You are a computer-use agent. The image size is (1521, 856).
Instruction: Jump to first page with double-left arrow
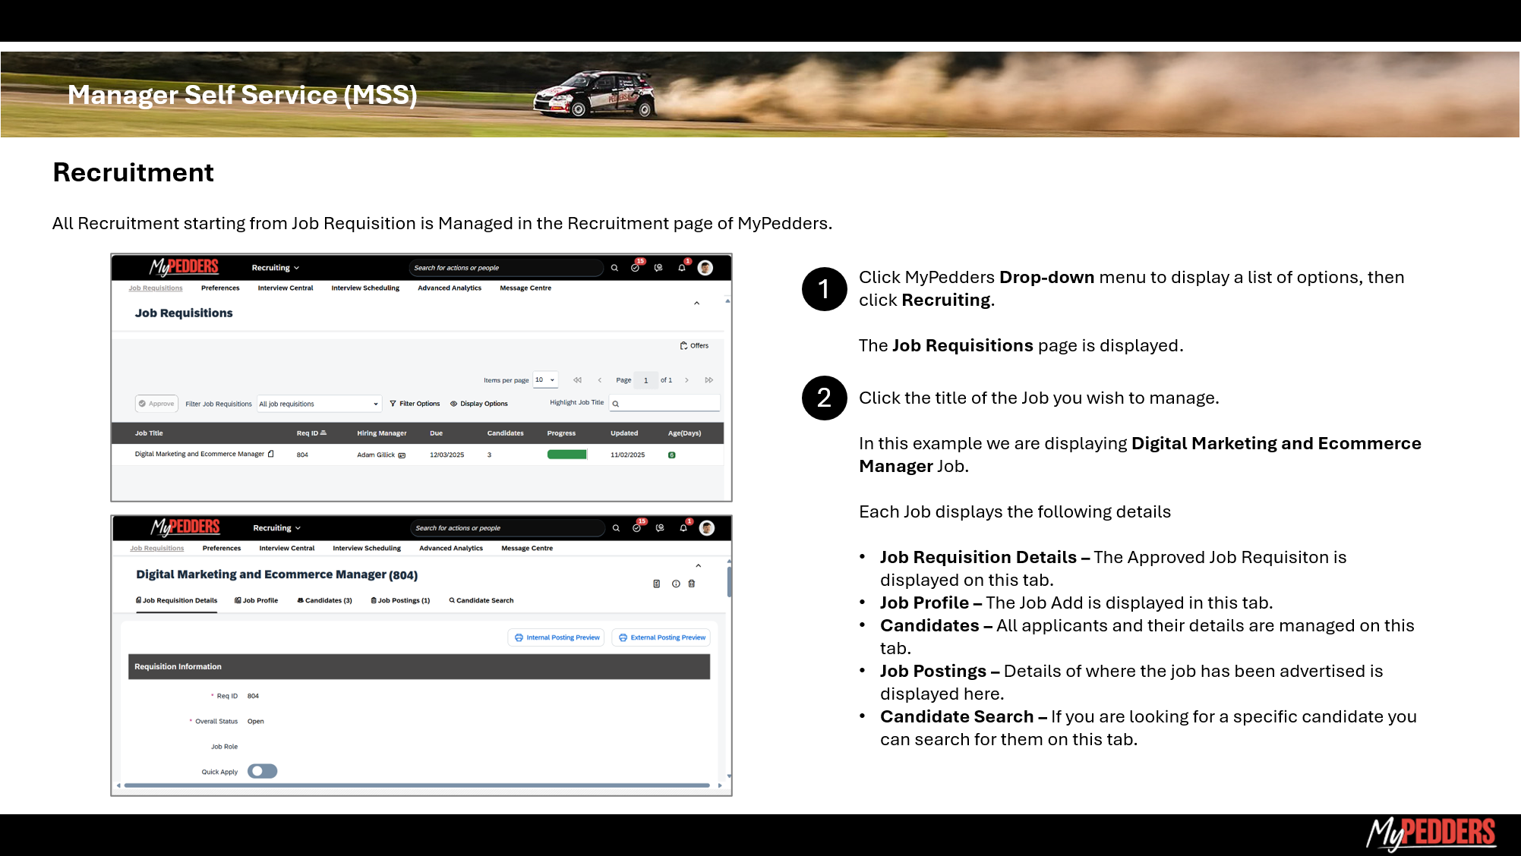[577, 380]
